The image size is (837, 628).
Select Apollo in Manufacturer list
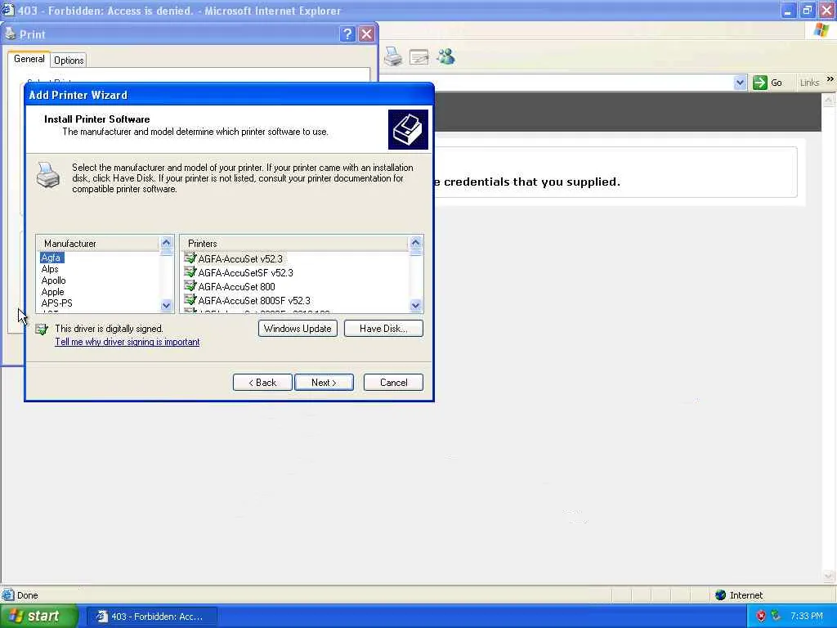(x=53, y=280)
